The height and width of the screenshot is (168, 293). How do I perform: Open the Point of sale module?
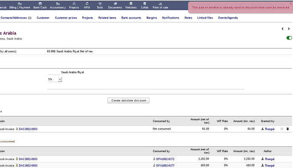point(161,6)
